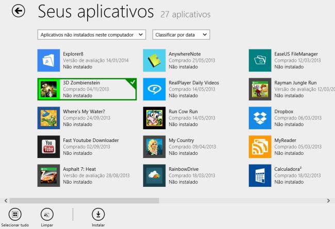The width and height of the screenshot is (335, 229).
Task: Open the 'Classificar por data' sort dropdown
Action: click(x=181, y=34)
